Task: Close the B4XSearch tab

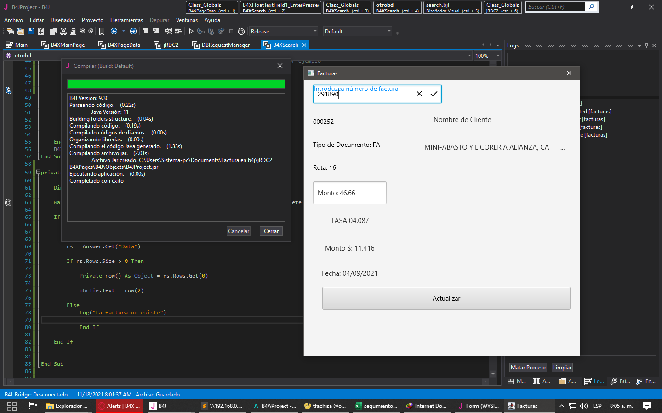Action: pos(304,45)
